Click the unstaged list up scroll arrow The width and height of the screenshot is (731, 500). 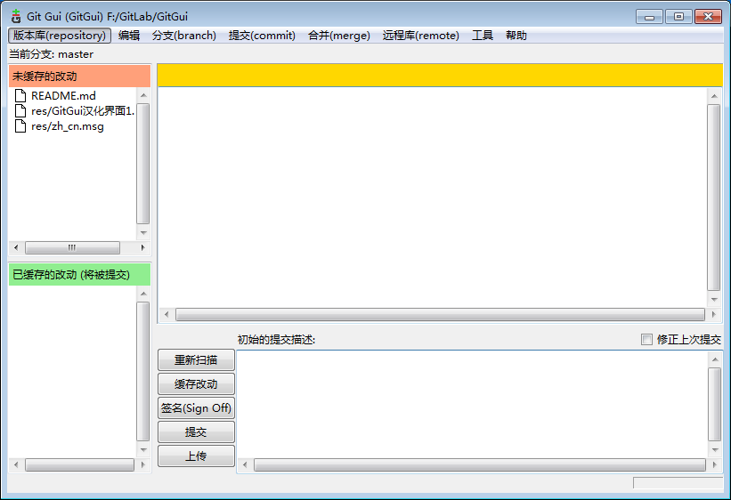click(143, 95)
